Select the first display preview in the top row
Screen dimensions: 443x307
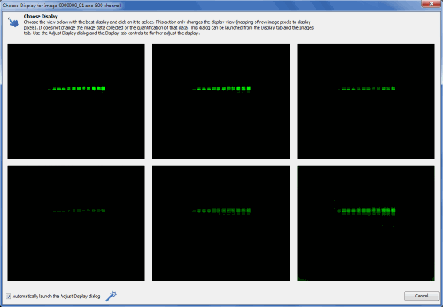point(77,101)
